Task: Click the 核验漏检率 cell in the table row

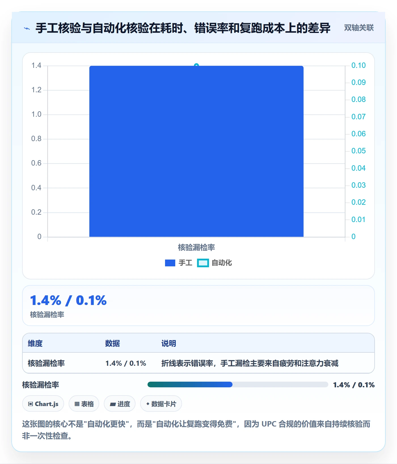Action: pos(46,363)
